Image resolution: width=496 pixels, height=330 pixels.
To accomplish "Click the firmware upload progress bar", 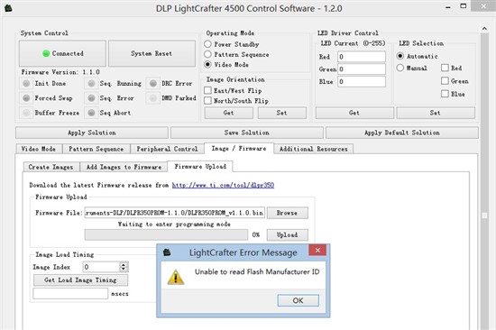I will [x=166, y=234].
